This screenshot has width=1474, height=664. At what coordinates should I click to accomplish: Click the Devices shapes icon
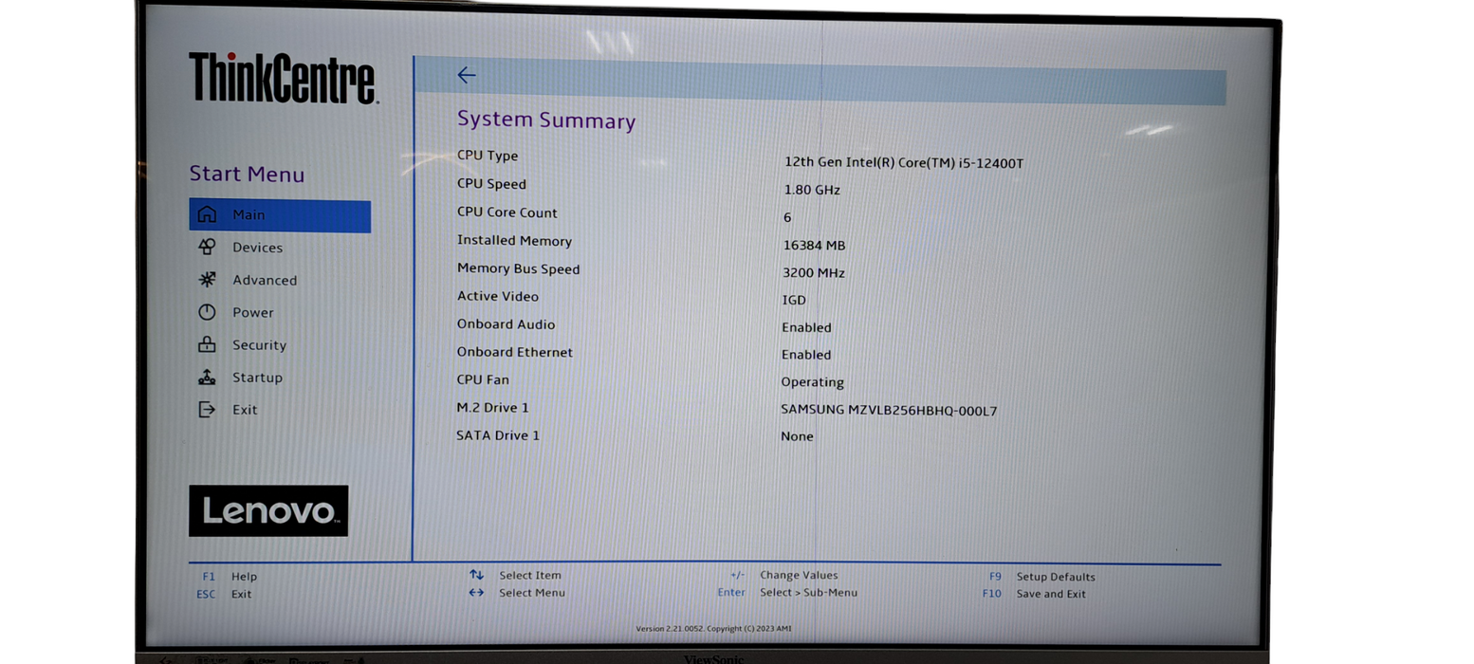point(207,247)
